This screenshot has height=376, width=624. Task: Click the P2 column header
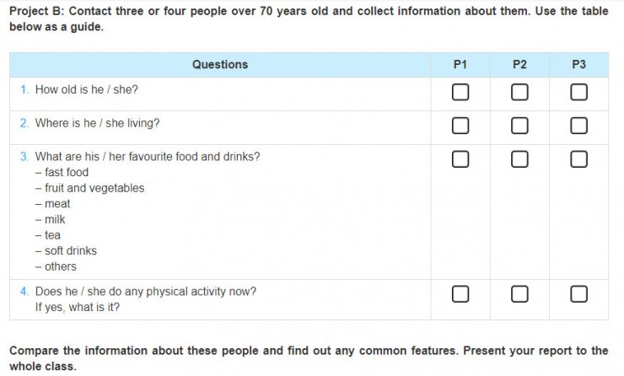[519, 64]
